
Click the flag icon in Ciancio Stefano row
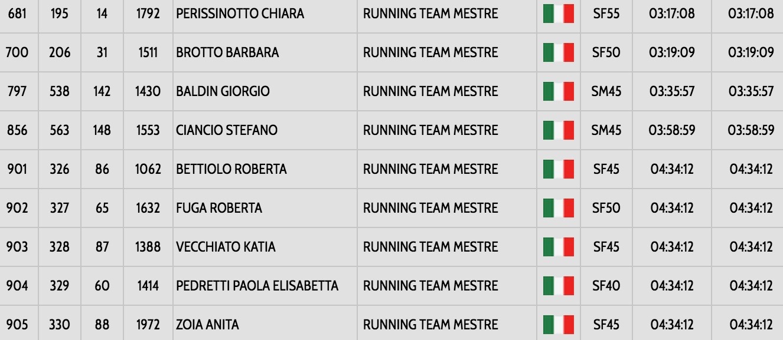(558, 130)
